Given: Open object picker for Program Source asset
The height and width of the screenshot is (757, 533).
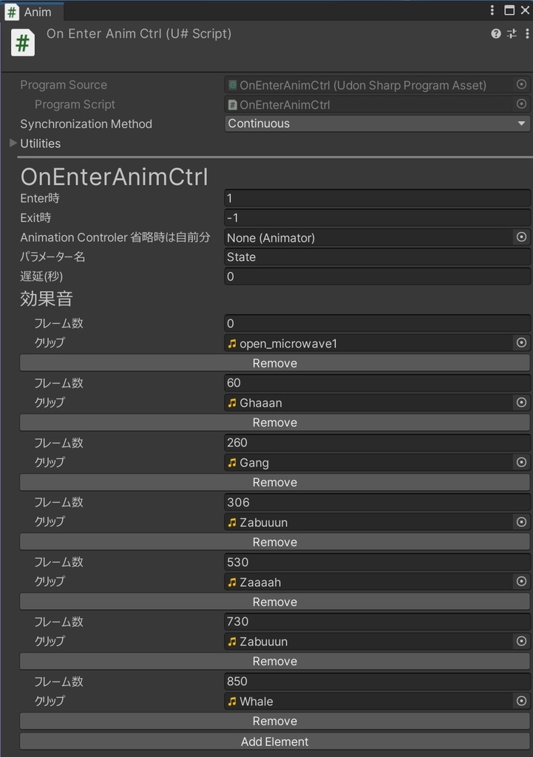Looking at the screenshot, I should tap(522, 85).
